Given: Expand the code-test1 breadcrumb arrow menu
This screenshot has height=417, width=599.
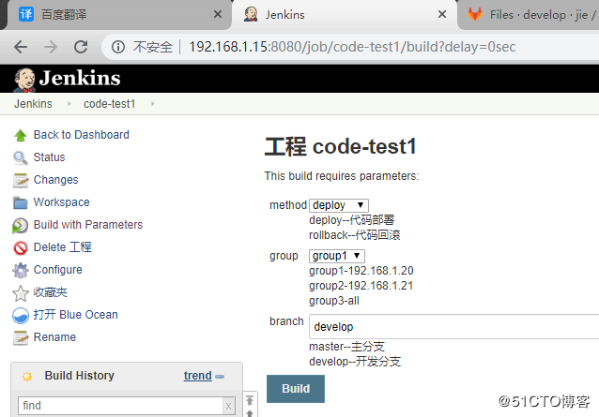Looking at the screenshot, I should click(153, 104).
